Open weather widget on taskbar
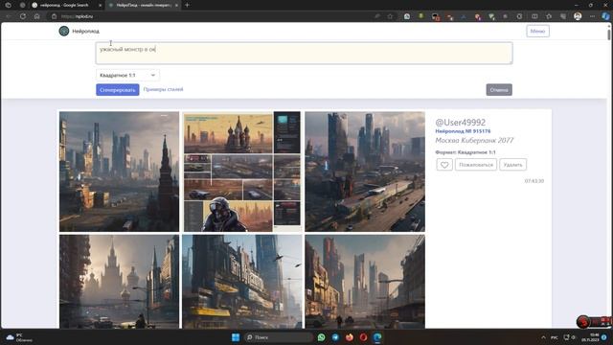The height and width of the screenshot is (345, 613). 19,337
